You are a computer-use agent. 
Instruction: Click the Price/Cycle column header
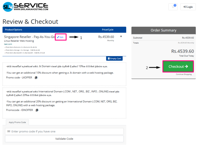click(x=108, y=30)
